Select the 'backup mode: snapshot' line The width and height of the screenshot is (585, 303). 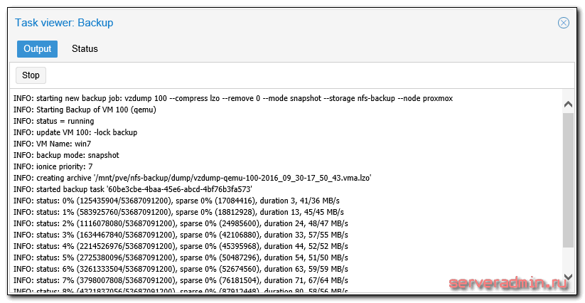[x=66, y=155]
